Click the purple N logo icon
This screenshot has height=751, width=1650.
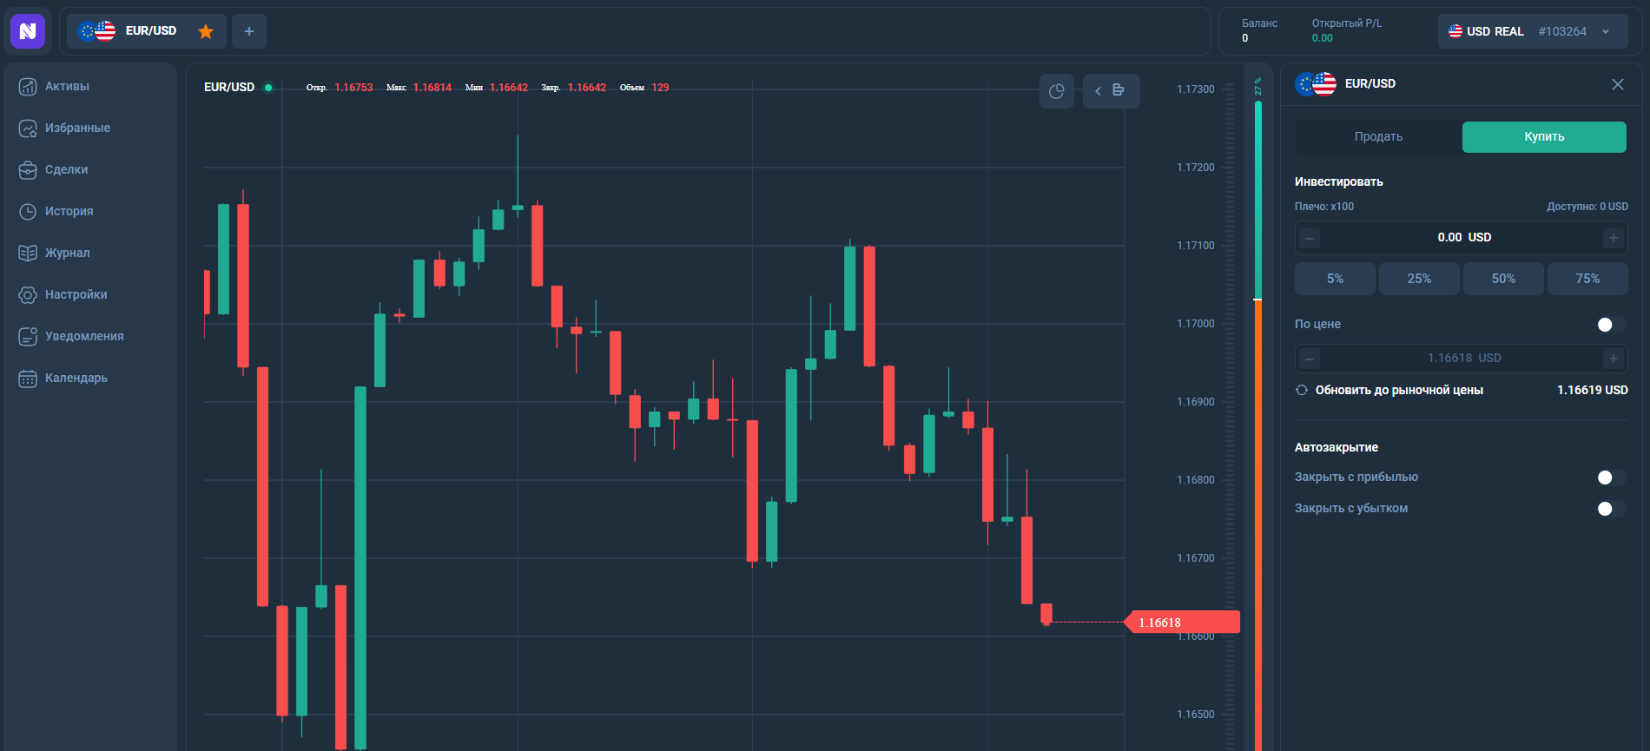(28, 31)
